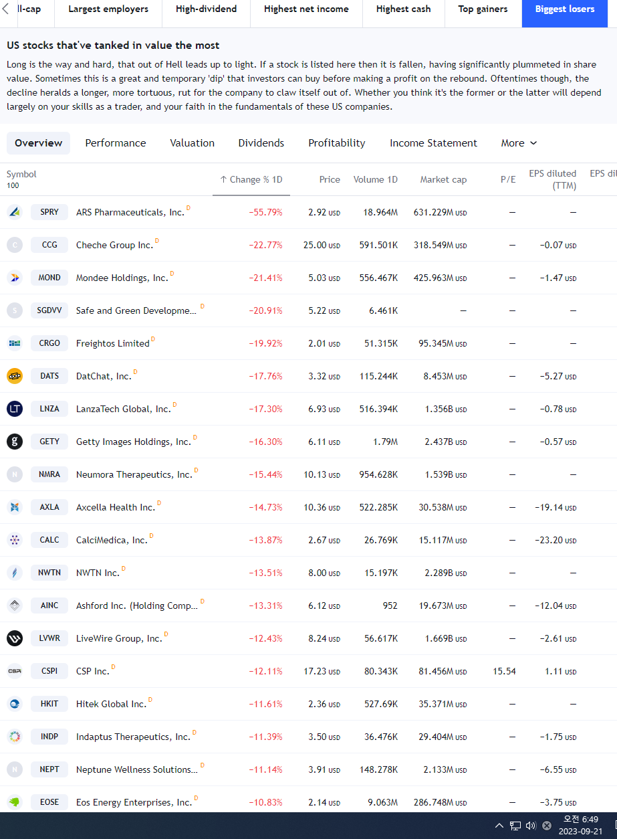Click the partially visible EPS dil column header
The image size is (617, 839).
[x=603, y=174]
